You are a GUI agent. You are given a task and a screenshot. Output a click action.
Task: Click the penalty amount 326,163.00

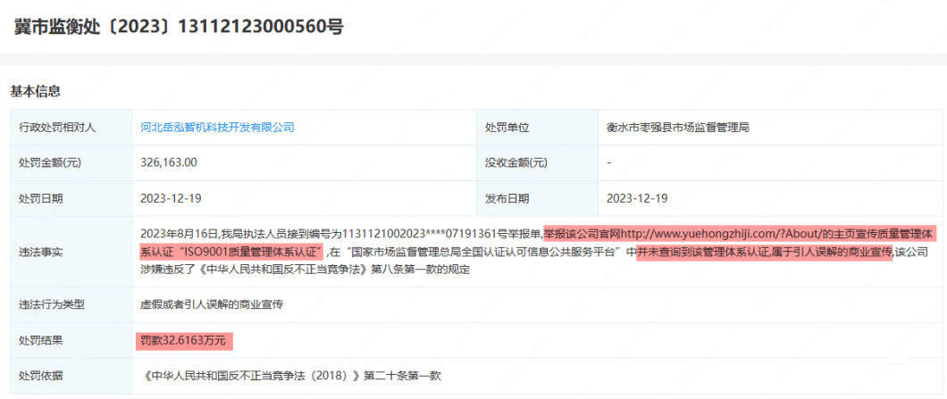click(x=169, y=163)
